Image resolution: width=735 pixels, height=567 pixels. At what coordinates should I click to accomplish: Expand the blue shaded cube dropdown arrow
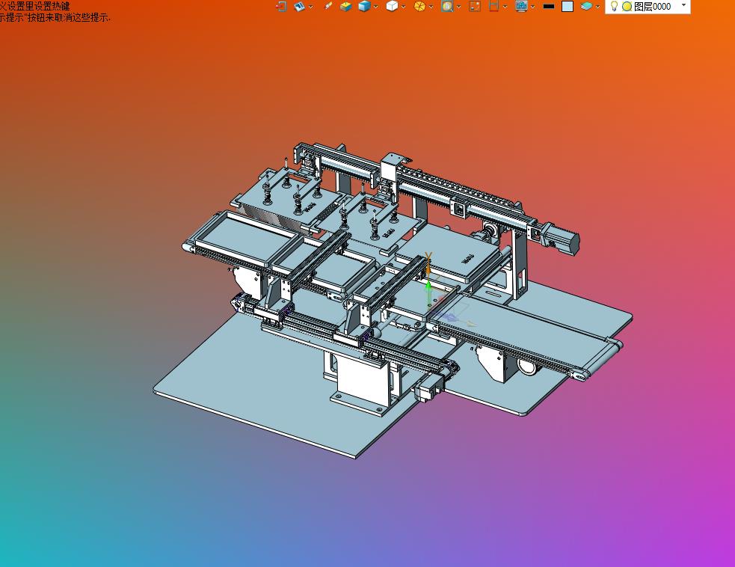pyautogui.click(x=376, y=7)
